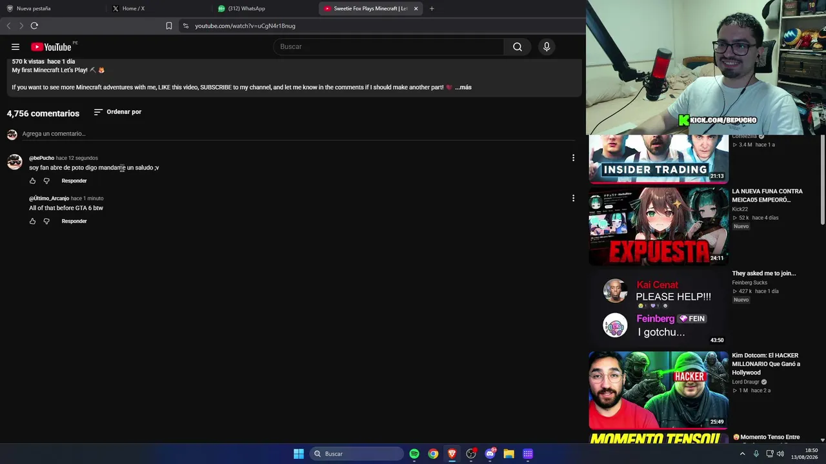Open options menu for the @Último_Arcanjo comment
The image size is (826, 464).
pyautogui.click(x=573, y=198)
